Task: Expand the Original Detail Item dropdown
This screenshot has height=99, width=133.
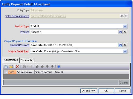Action: [125, 51]
